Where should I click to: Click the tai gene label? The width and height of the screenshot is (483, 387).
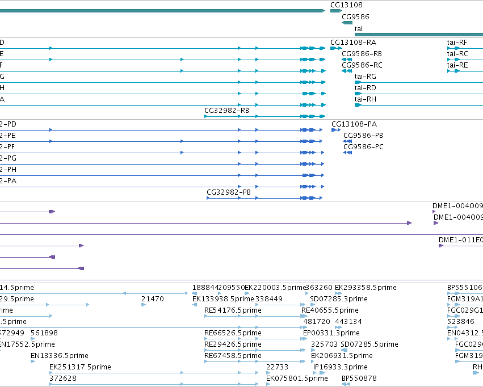point(359,29)
